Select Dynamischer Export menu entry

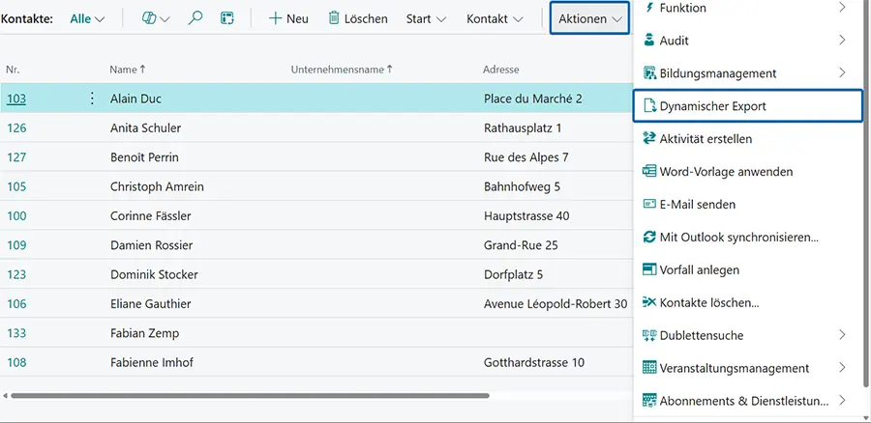748,106
